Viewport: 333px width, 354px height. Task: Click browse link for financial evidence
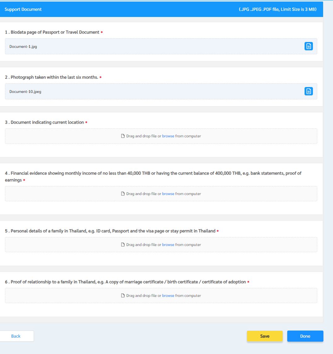[168, 194]
